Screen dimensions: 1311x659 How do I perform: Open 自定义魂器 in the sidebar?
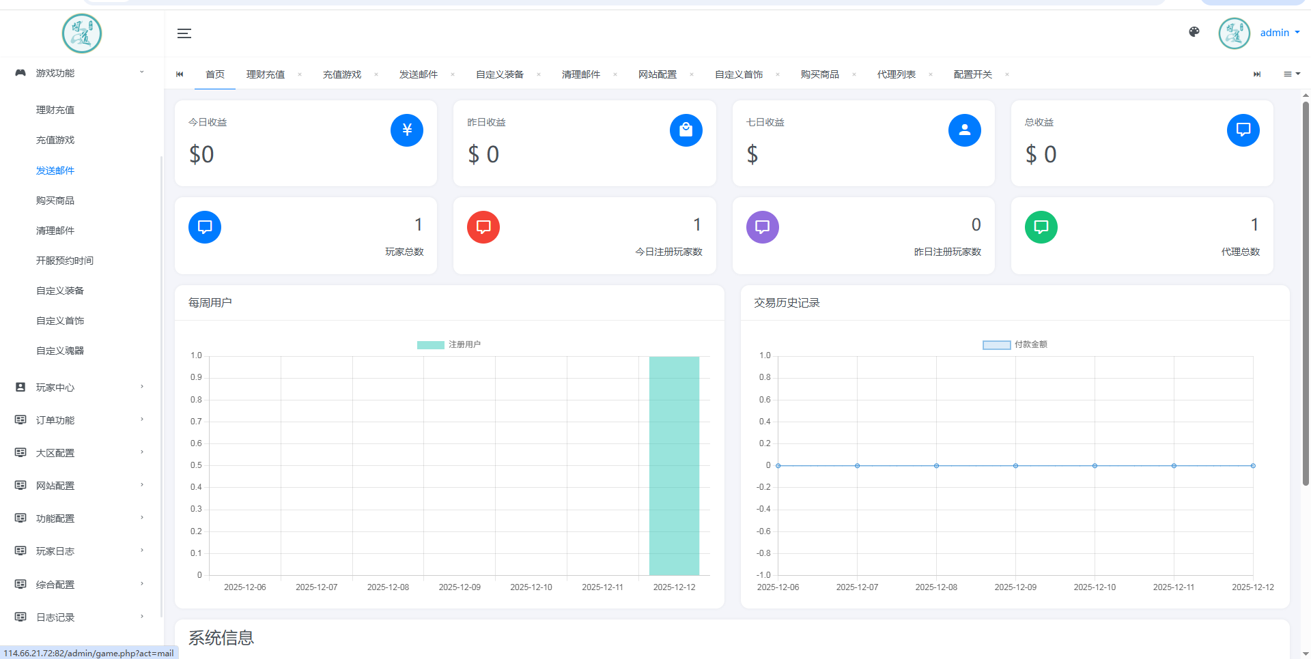60,351
